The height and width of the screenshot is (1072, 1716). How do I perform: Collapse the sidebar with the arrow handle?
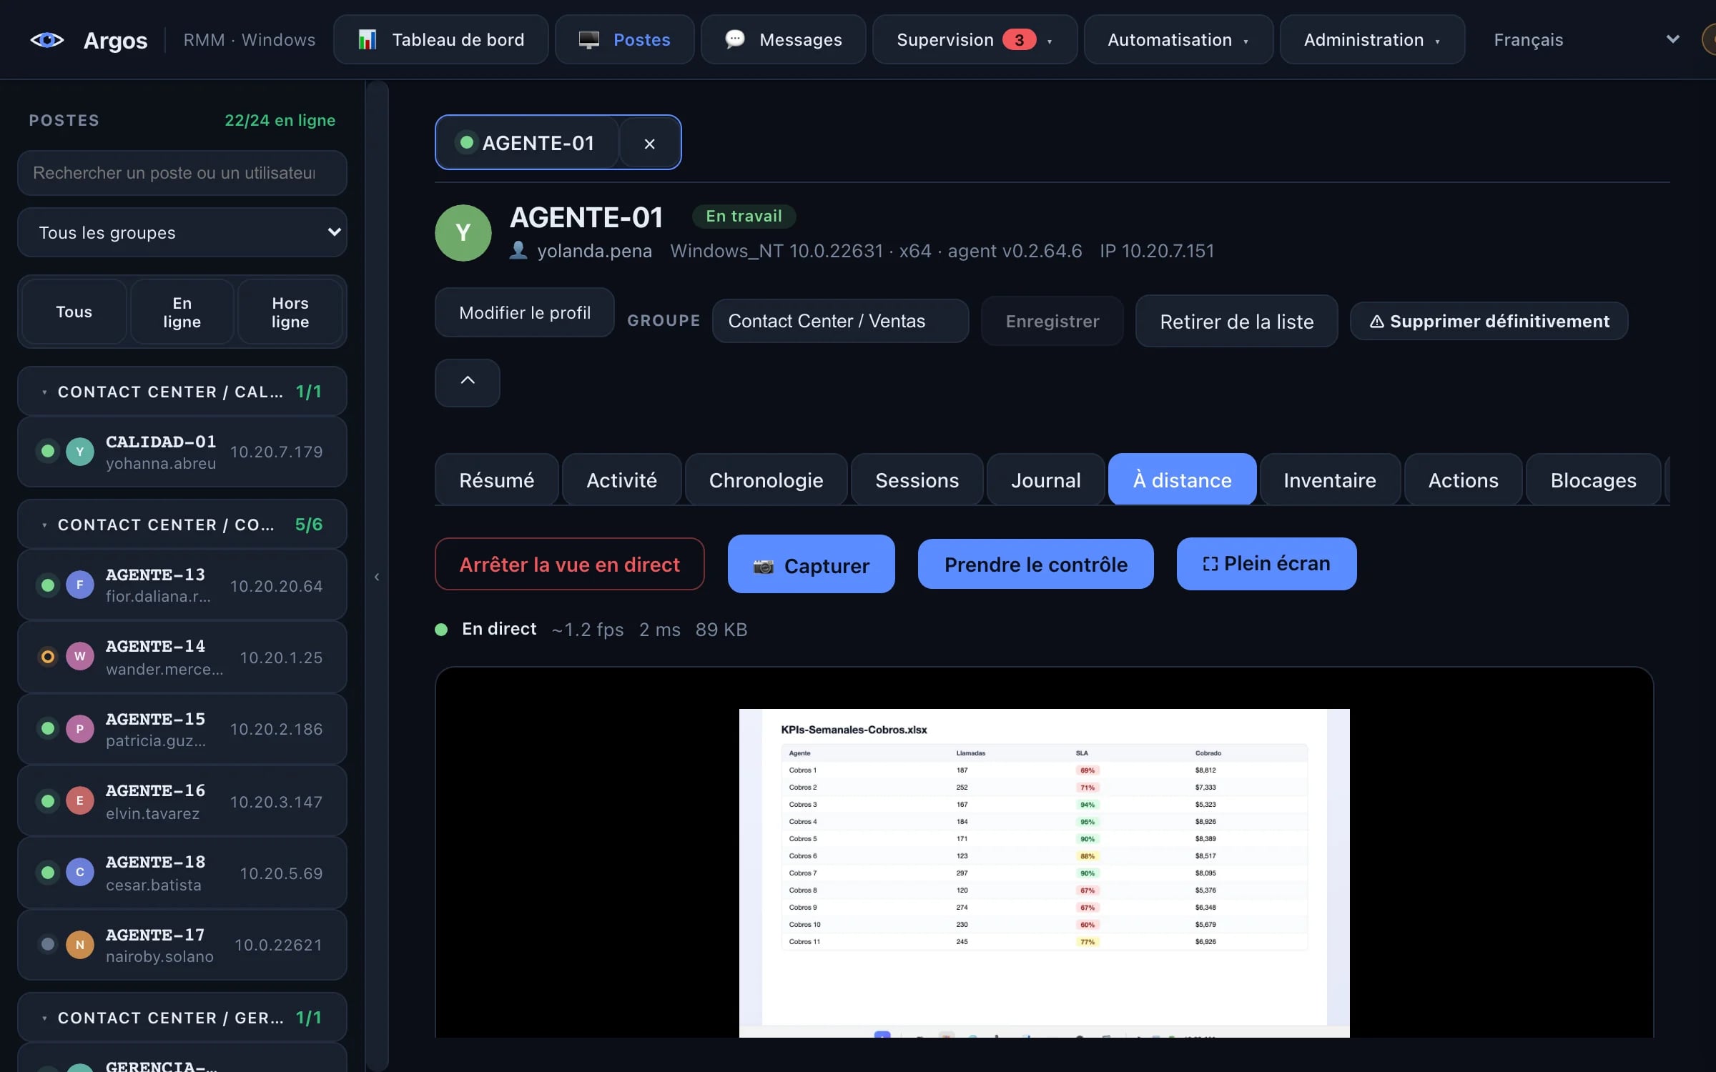click(377, 577)
